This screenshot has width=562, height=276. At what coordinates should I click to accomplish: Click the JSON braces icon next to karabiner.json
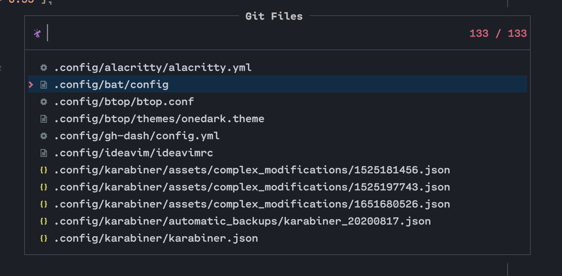tap(43, 238)
